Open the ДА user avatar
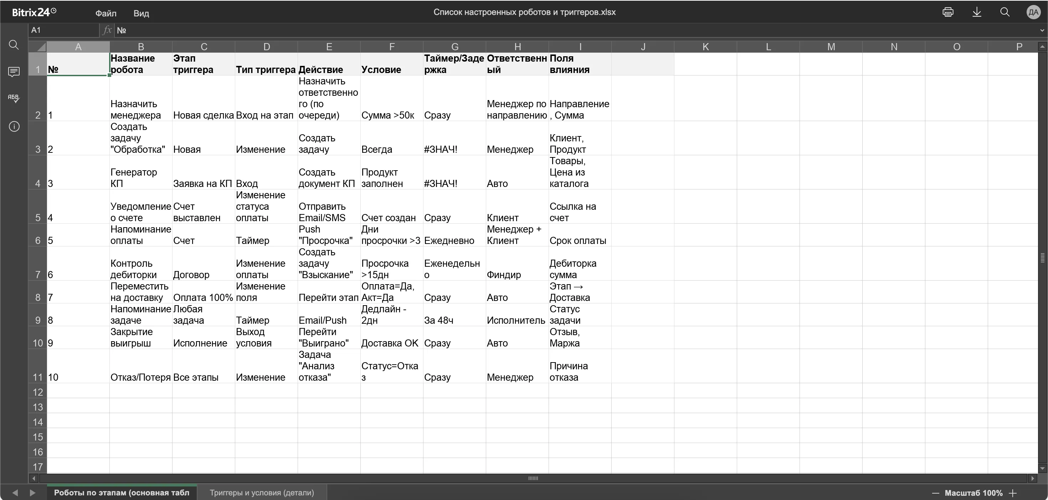Viewport: 1048px width, 500px height. (x=1033, y=12)
